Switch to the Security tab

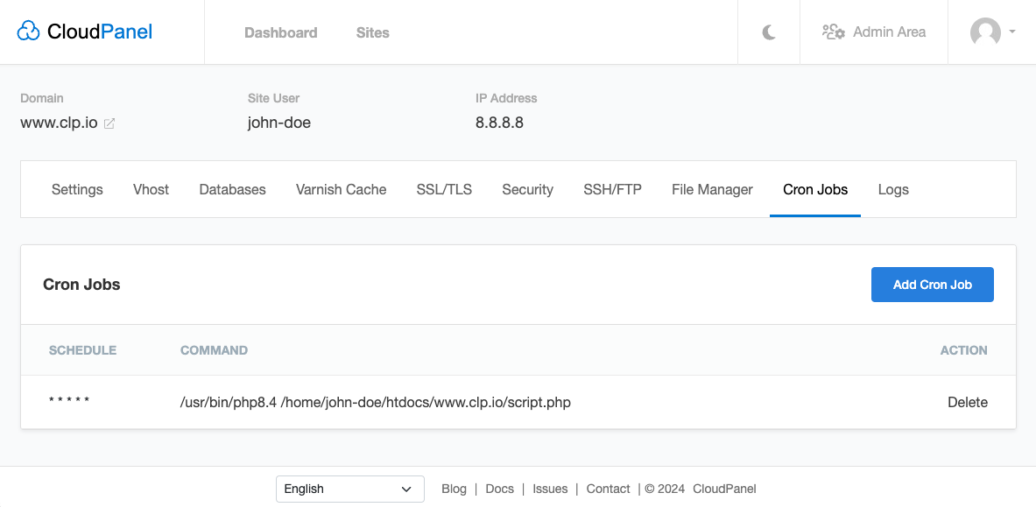[x=527, y=189]
